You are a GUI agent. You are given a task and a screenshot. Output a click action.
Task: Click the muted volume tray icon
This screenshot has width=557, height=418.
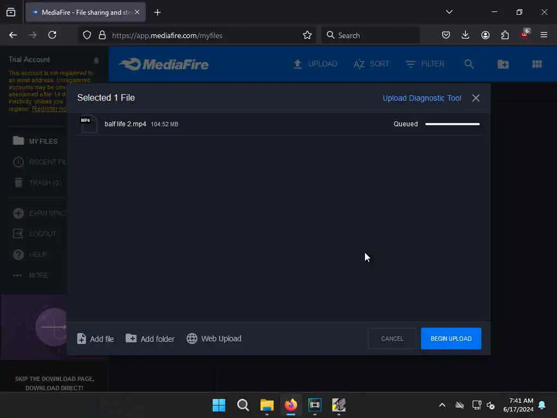pos(491,405)
